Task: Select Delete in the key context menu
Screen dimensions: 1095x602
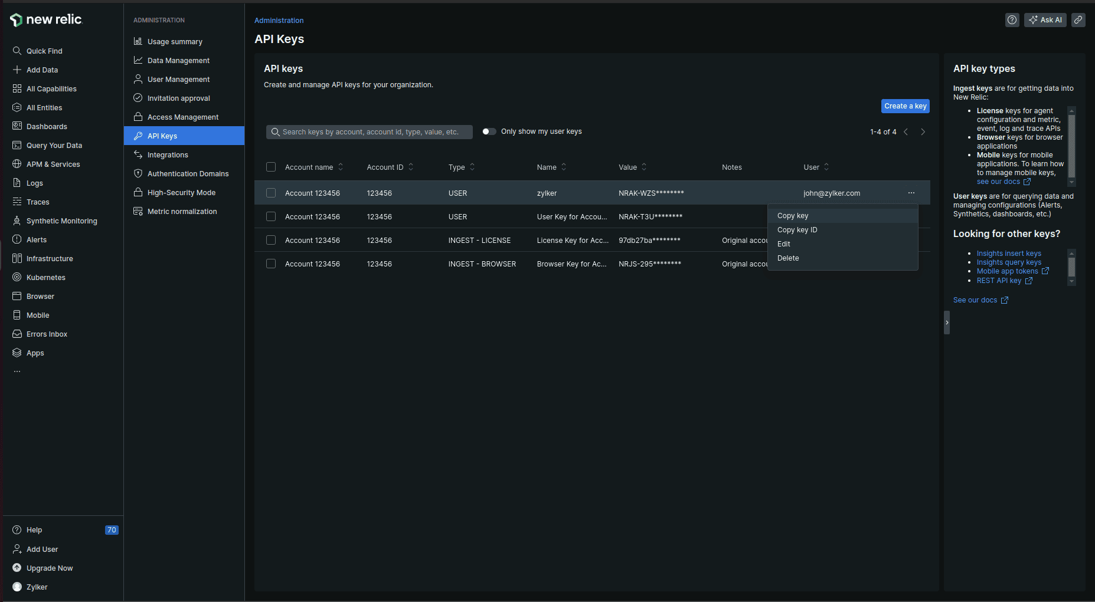Action: pos(788,258)
